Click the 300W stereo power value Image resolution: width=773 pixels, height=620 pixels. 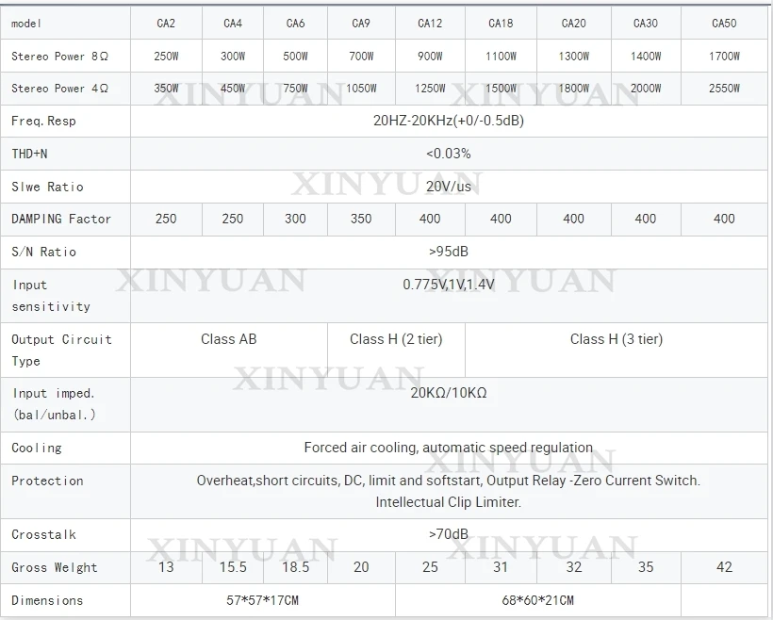pos(233,57)
